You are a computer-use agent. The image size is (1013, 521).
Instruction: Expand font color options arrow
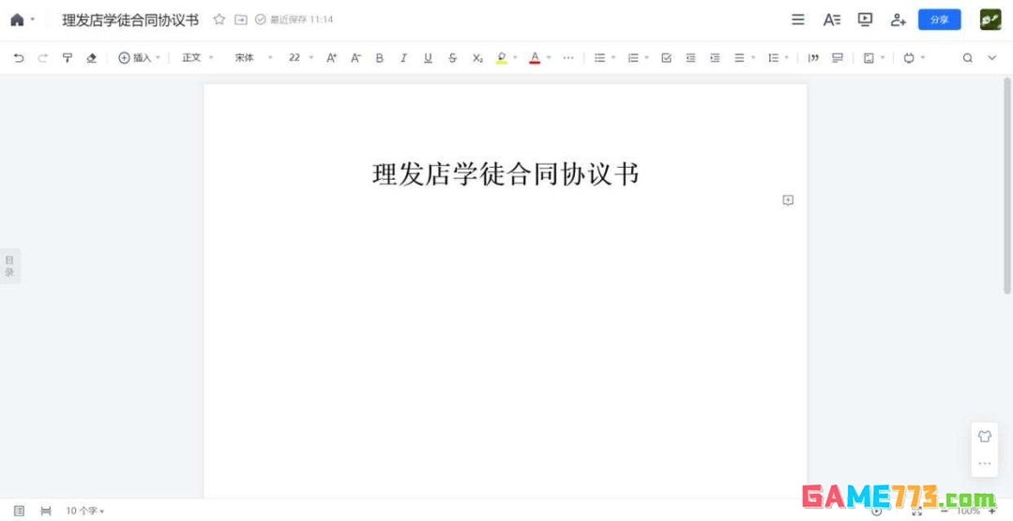549,58
